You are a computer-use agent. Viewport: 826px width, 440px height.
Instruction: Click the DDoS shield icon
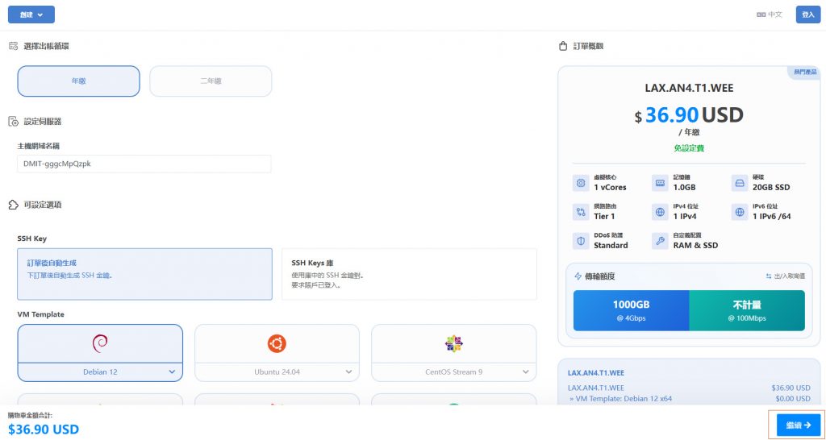[x=581, y=241]
